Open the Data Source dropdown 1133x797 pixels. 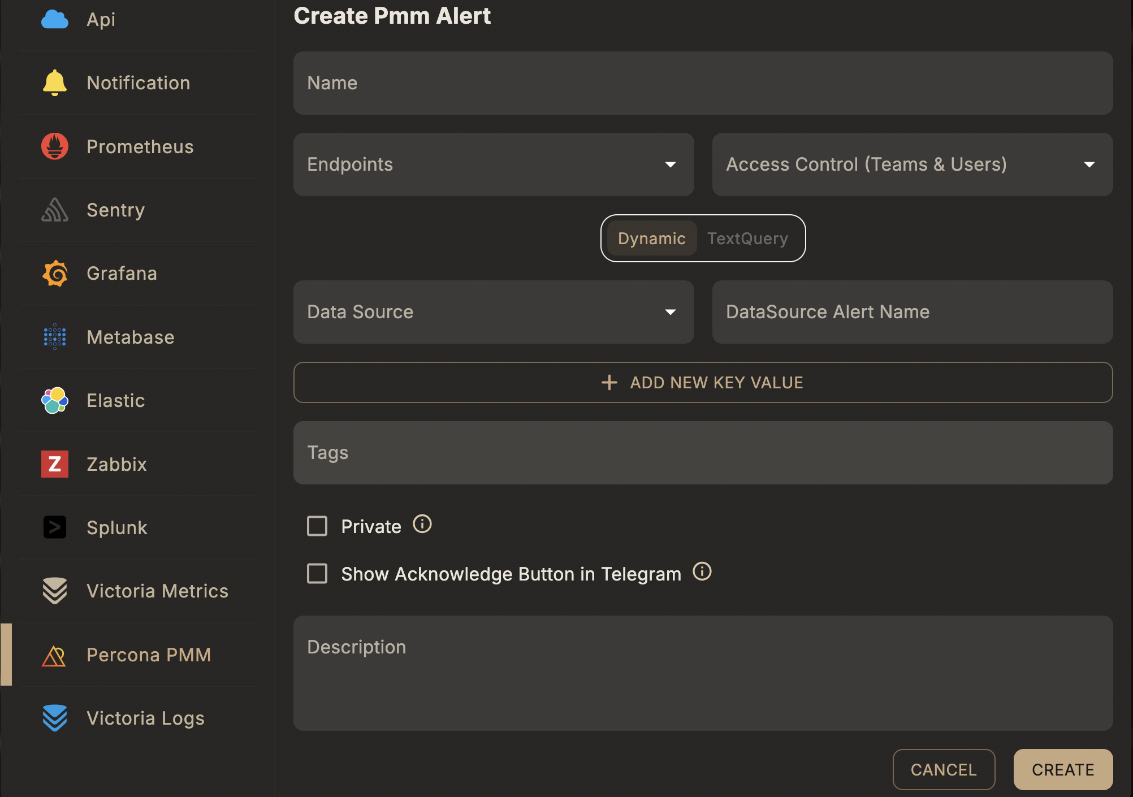(494, 312)
